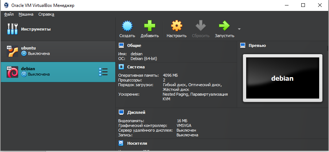
Task: Open the debian machine menu list icon
Action: 103,72
